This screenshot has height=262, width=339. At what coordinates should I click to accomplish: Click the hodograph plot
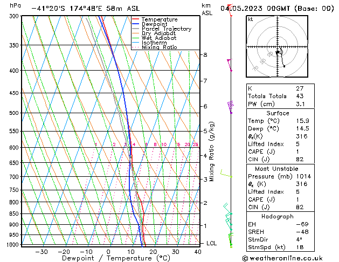point(277,46)
